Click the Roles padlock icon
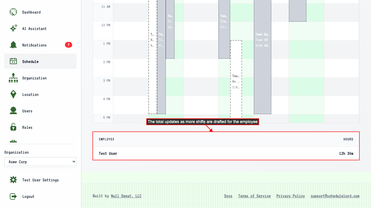371x208 pixels. click(13, 127)
